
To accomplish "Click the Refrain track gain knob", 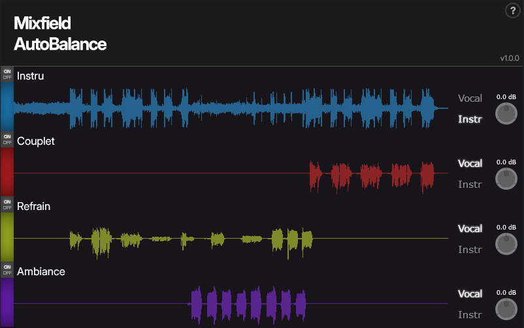I will pos(506,244).
